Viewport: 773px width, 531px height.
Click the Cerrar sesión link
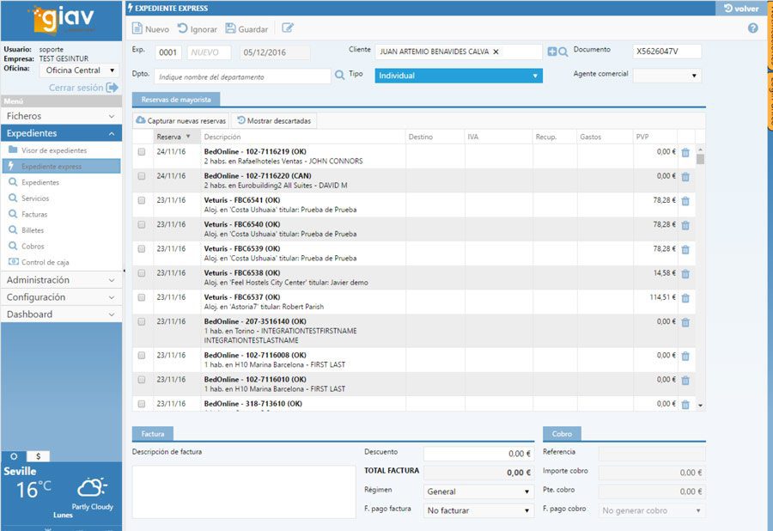click(x=83, y=88)
